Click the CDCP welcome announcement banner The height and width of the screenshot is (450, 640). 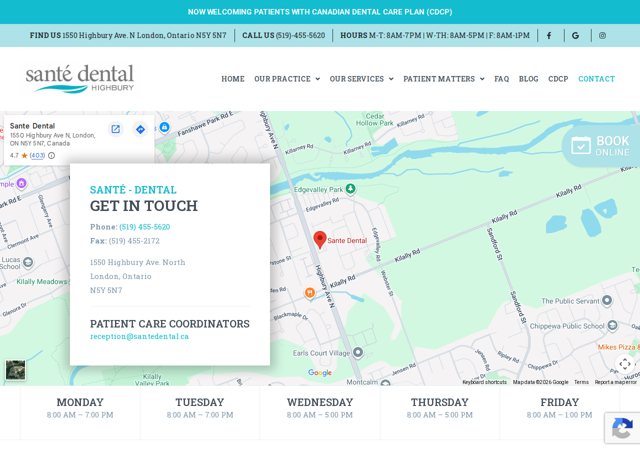click(320, 12)
